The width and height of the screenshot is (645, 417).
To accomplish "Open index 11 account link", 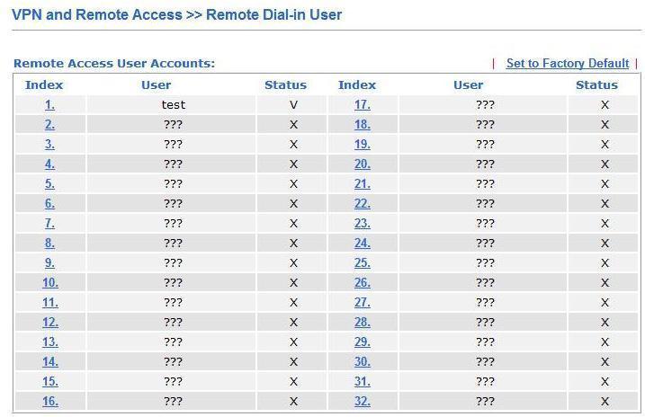I will (50, 302).
